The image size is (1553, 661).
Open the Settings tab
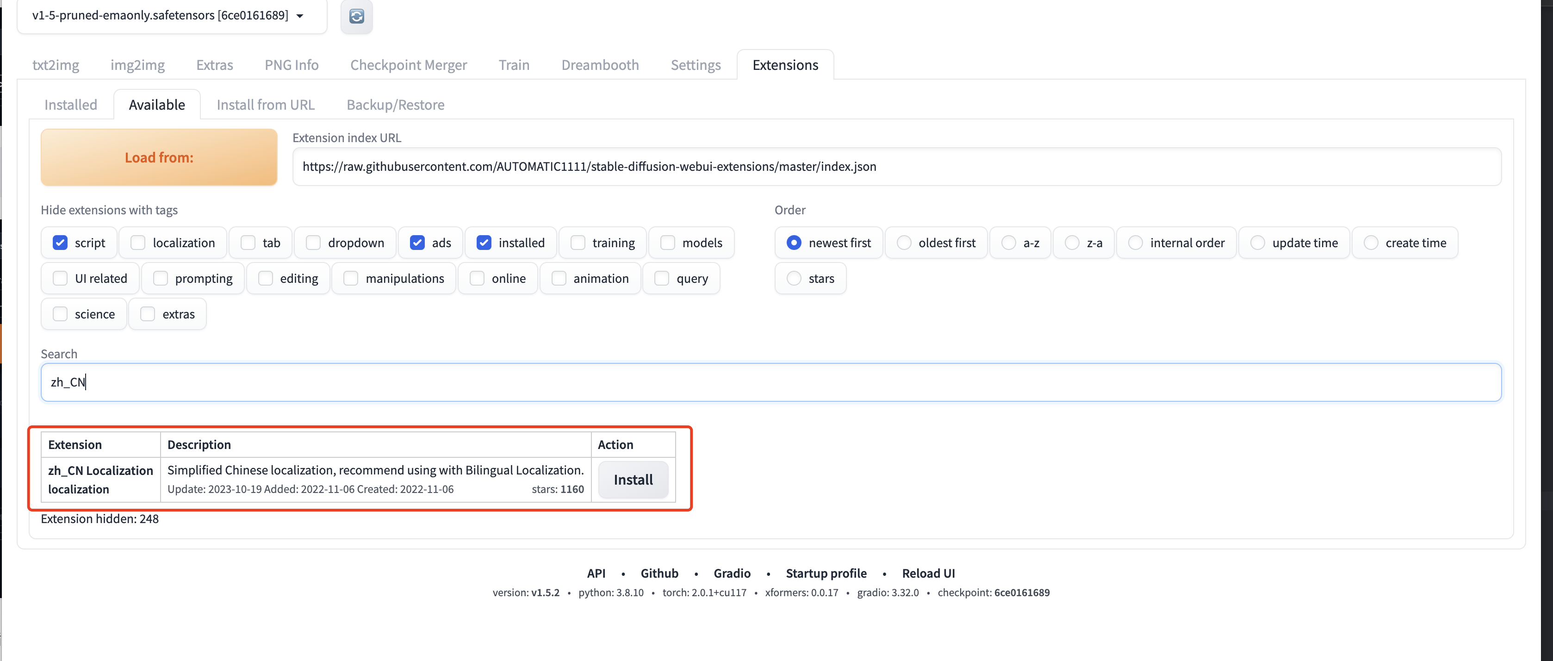695,65
